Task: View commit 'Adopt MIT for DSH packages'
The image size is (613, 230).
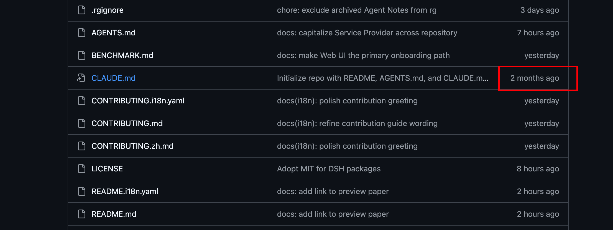Action: pyautogui.click(x=329, y=169)
